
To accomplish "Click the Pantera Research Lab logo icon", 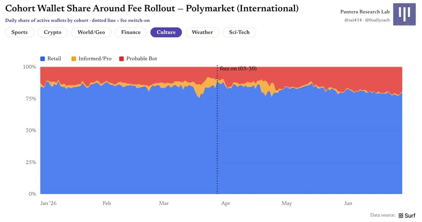I will pyautogui.click(x=404, y=14).
